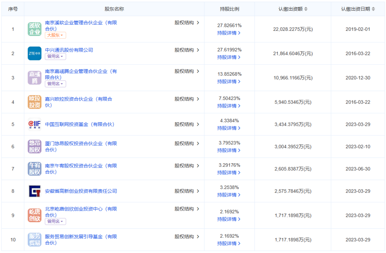View 持股详情 in row 10
Viewport: 386px width, 253px height.
point(229,243)
